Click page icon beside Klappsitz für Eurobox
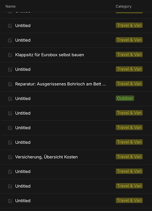This screenshot has height=211, width=152. (x=10, y=55)
